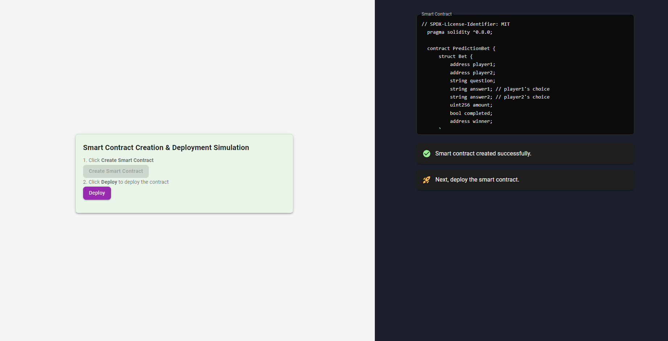This screenshot has width=668, height=341.
Task: Click the 'bool completed;' code line
Action: (471, 113)
